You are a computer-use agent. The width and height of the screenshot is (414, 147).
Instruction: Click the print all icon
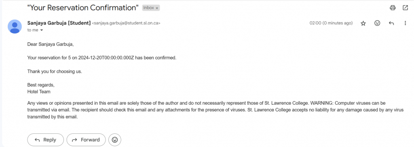[x=393, y=8]
